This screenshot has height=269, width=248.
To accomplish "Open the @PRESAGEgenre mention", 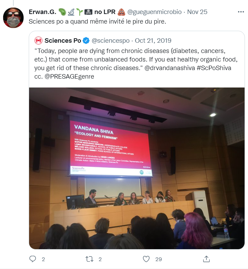I will [x=69, y=77].
